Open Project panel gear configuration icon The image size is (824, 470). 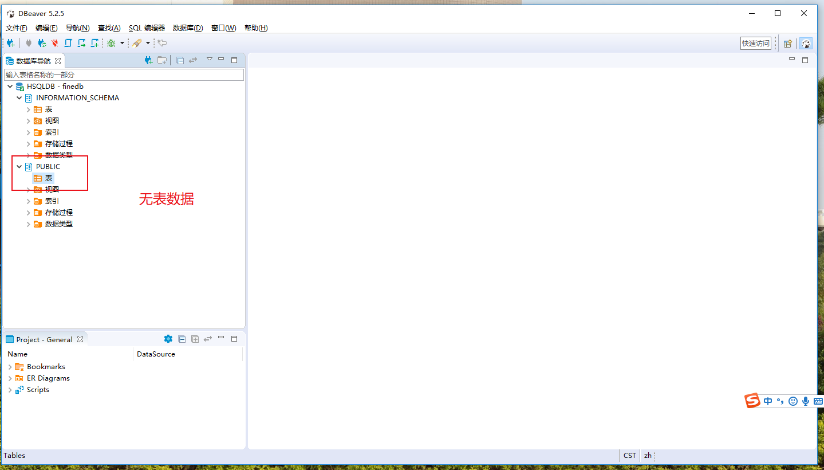[x=168, y=339]
